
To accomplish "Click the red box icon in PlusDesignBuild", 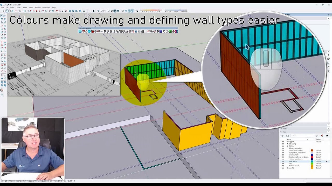I will [92, 31].
